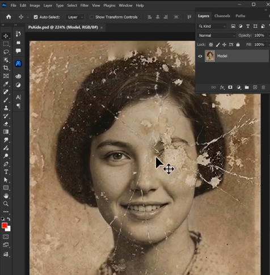Screen dimensions: 270x275
Task: Enable Show Transform Controls checkbox
Action: [91, 17]
